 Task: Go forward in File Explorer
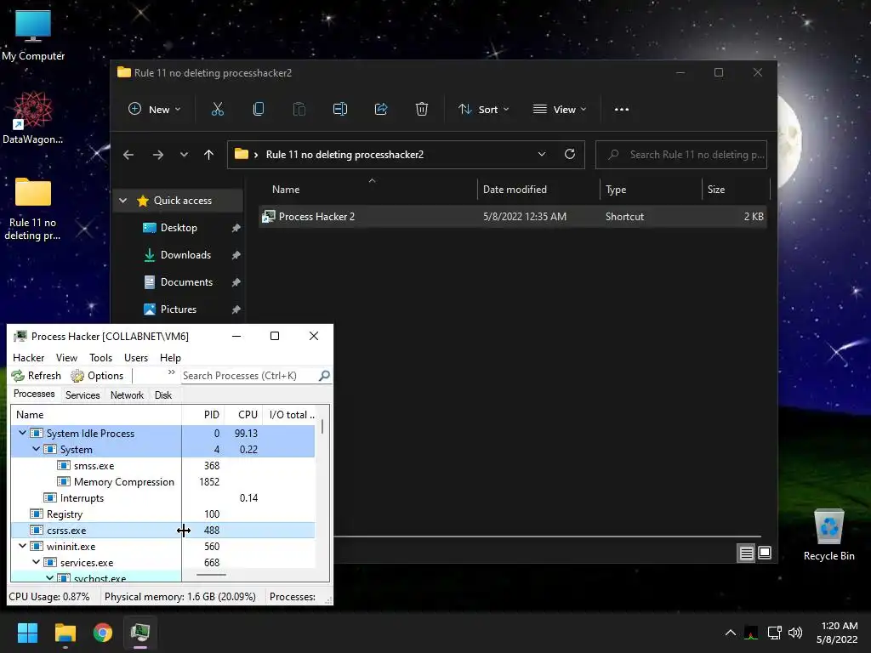tap(158, 155)
